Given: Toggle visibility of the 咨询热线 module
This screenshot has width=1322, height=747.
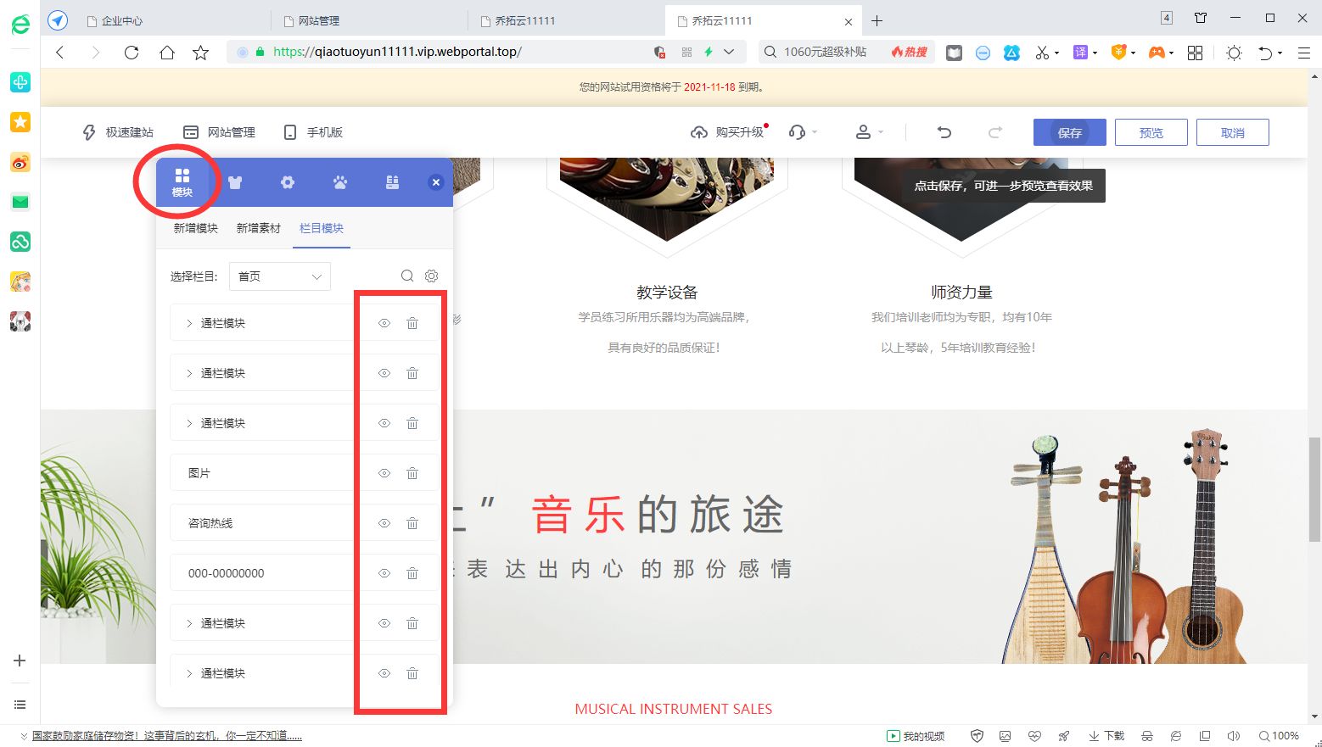Looking at the screenshot, I should [x=384, y=522].
